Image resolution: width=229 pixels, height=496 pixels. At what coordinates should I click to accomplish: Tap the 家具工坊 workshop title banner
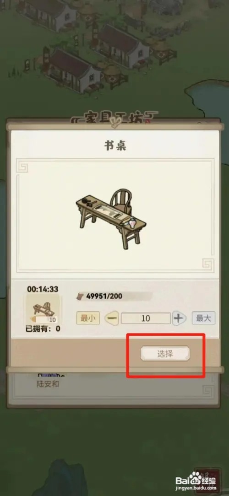click(x=114, y=119)
